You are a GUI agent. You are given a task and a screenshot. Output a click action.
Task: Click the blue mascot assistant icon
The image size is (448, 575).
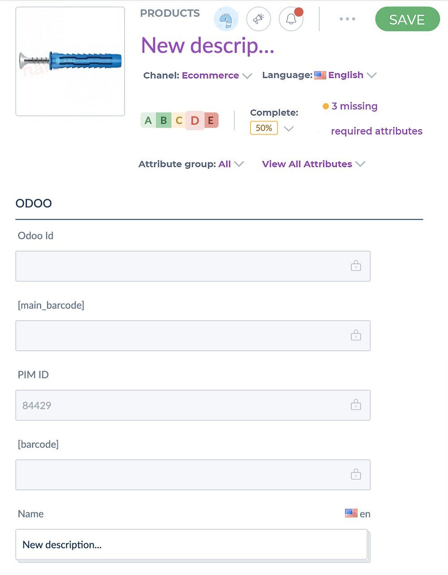[226, 19]
